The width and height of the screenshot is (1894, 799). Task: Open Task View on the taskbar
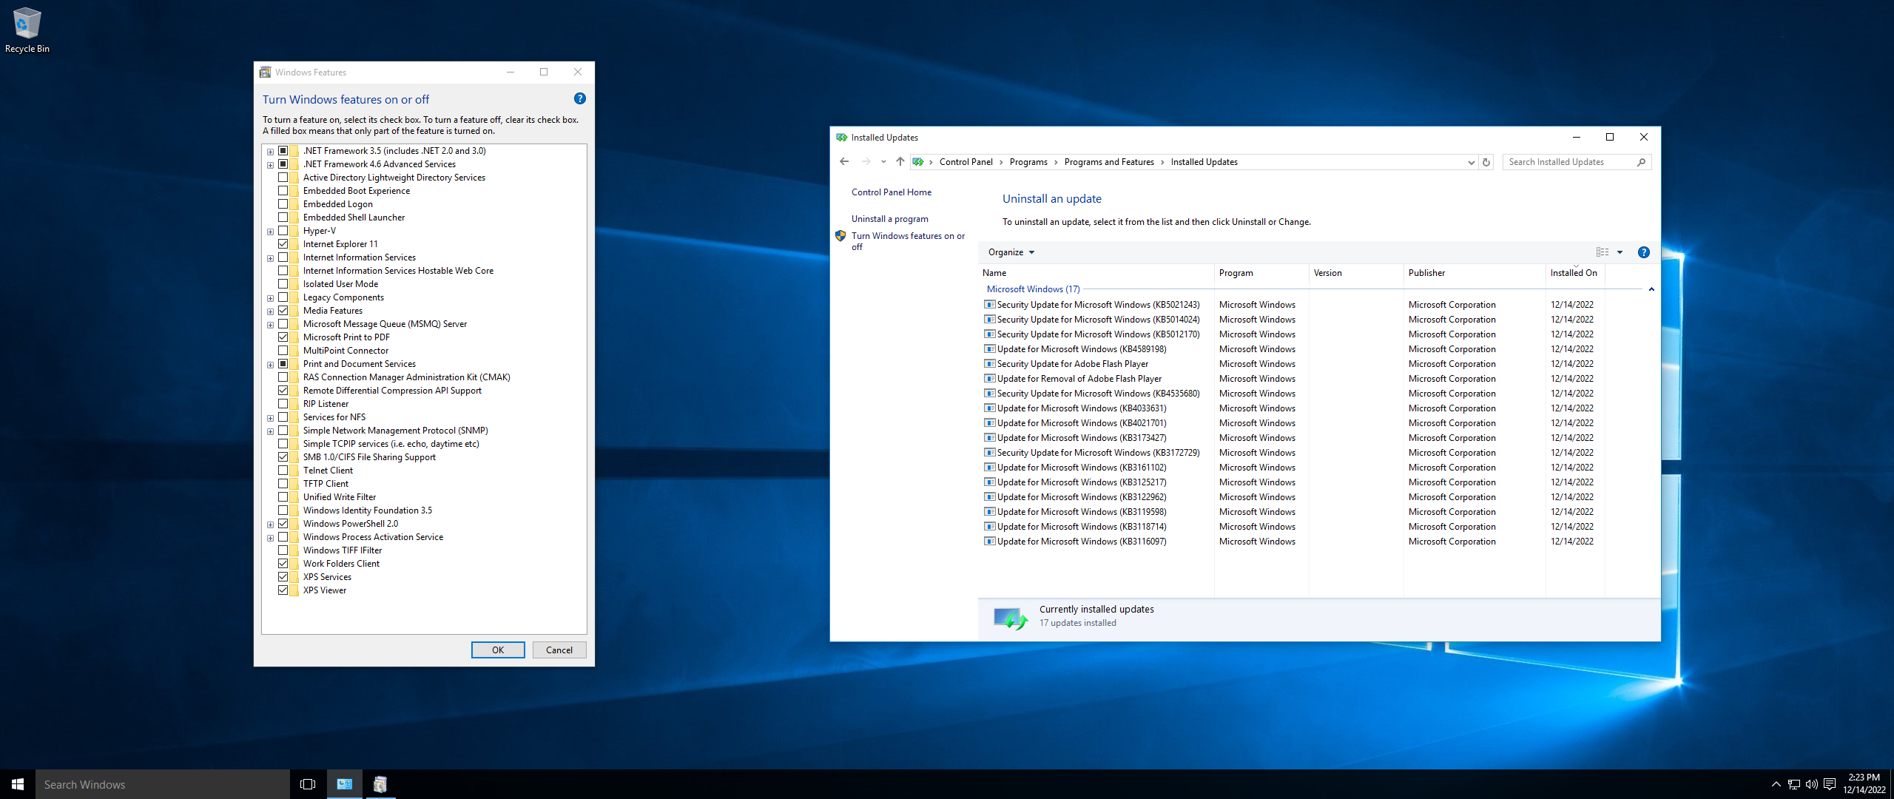308,784
